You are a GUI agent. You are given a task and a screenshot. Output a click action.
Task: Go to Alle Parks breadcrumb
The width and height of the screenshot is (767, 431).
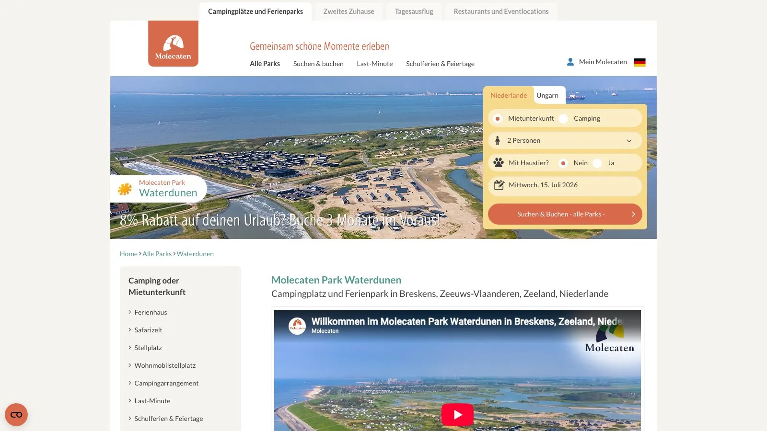(157, 254)
